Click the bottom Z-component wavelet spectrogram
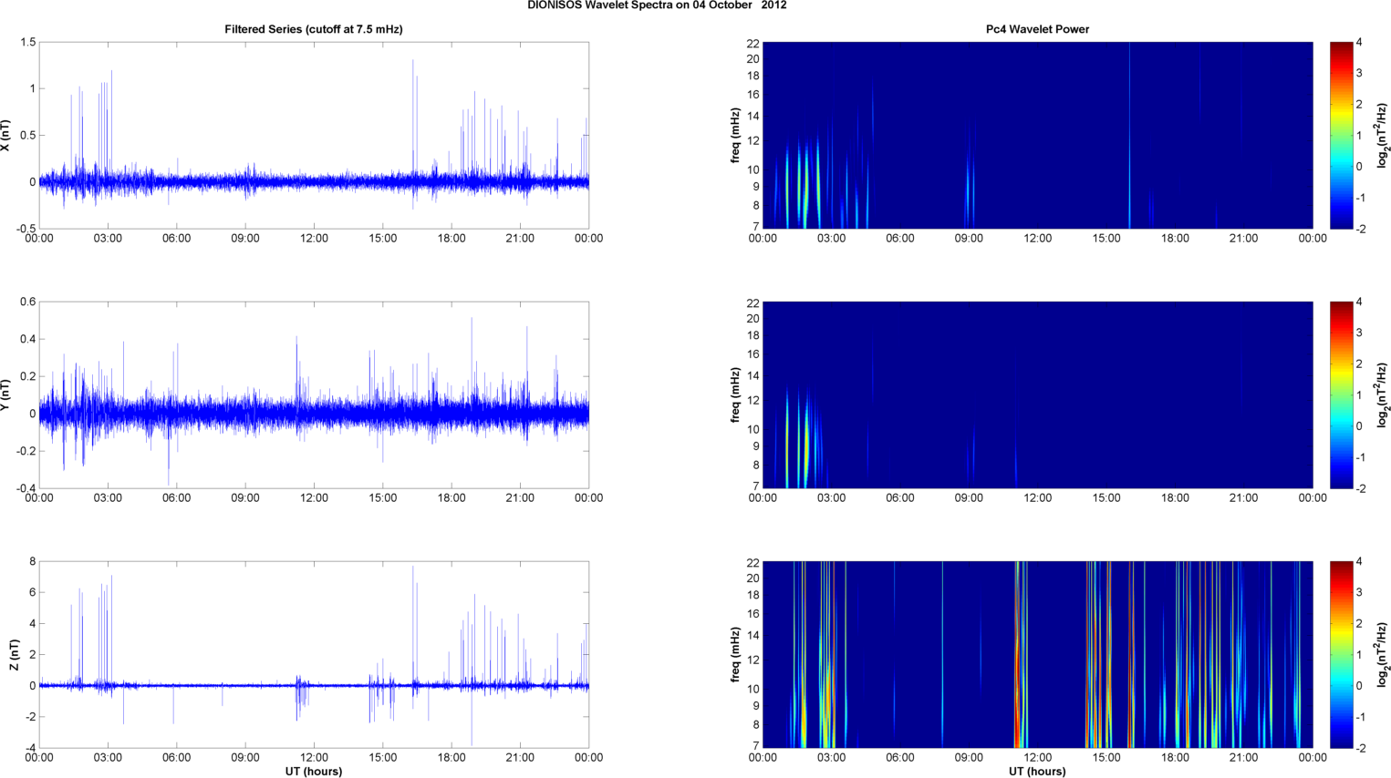 (x=1037, y=654)
